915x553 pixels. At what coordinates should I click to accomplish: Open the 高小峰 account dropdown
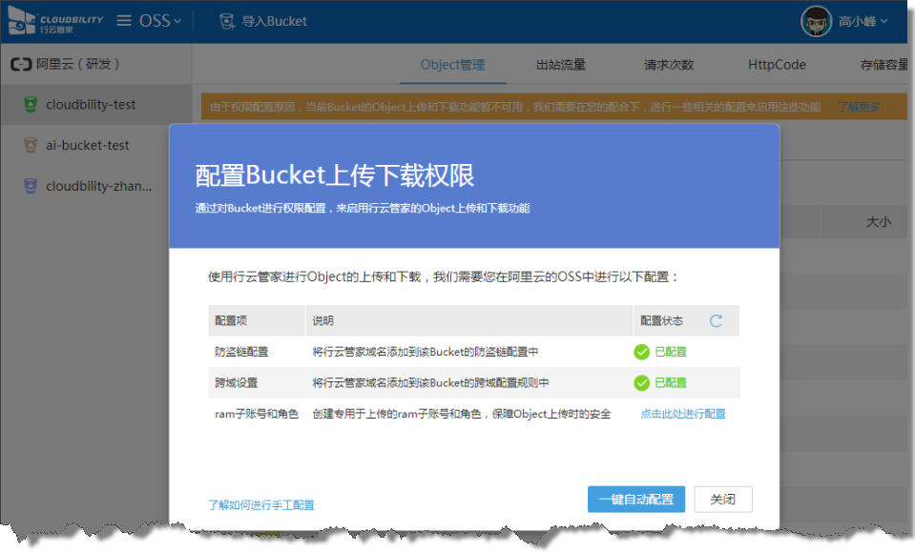(x=863, y=22)
